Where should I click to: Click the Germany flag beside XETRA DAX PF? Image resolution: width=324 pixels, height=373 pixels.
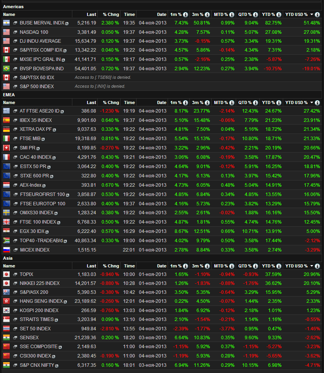tap(7, 129)
